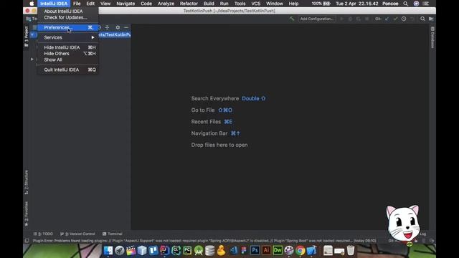Open Google Chrome in Dock
The width and height of the screenshot is (459, 258).
click(300, 250)
